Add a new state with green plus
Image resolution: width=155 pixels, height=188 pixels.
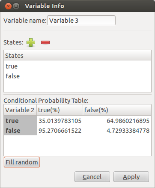31,42
